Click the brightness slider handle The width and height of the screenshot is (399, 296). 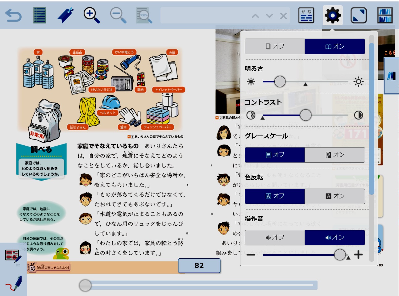(x=280, y=81)
